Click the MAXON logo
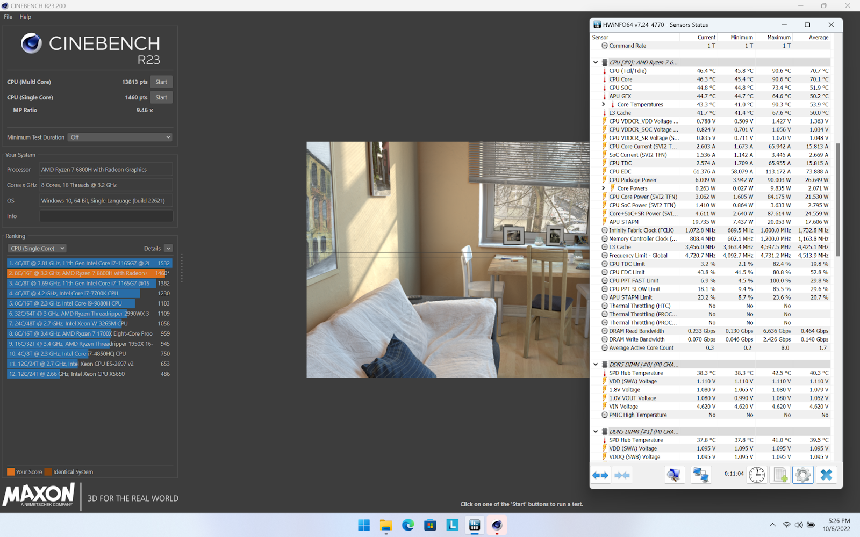The width and height of the screenshot is (860, 537). (39, 495)
